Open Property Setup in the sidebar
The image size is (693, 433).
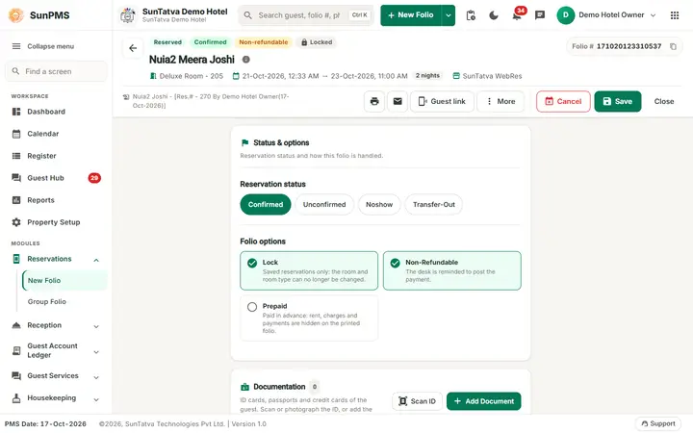coord(56,222)
